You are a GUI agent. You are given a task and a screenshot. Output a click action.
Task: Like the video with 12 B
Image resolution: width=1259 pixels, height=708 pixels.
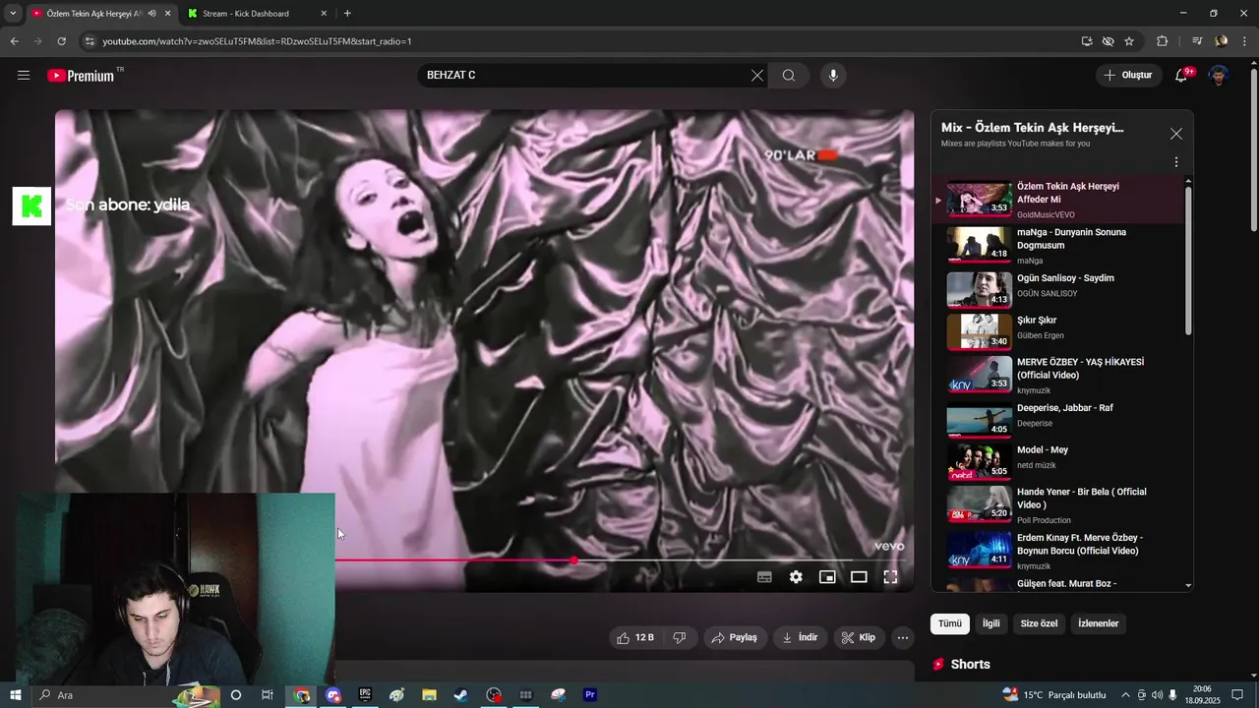click(x=634, y=638)
